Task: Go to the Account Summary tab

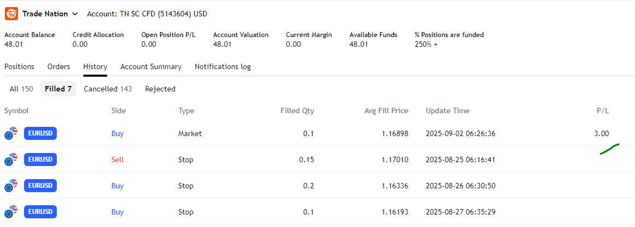Action: pos(151,66)
